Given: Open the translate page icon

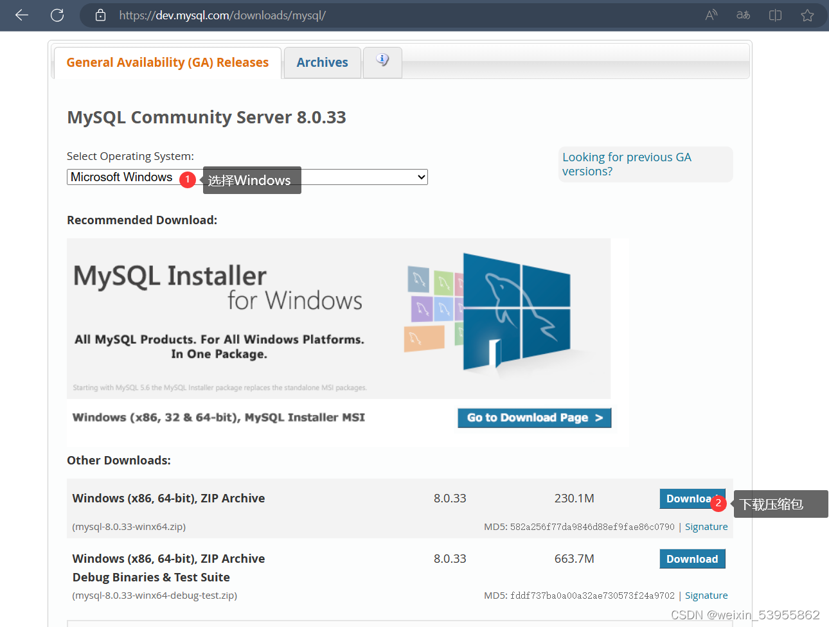Looking at the screenshot, I should pos(743,15).
